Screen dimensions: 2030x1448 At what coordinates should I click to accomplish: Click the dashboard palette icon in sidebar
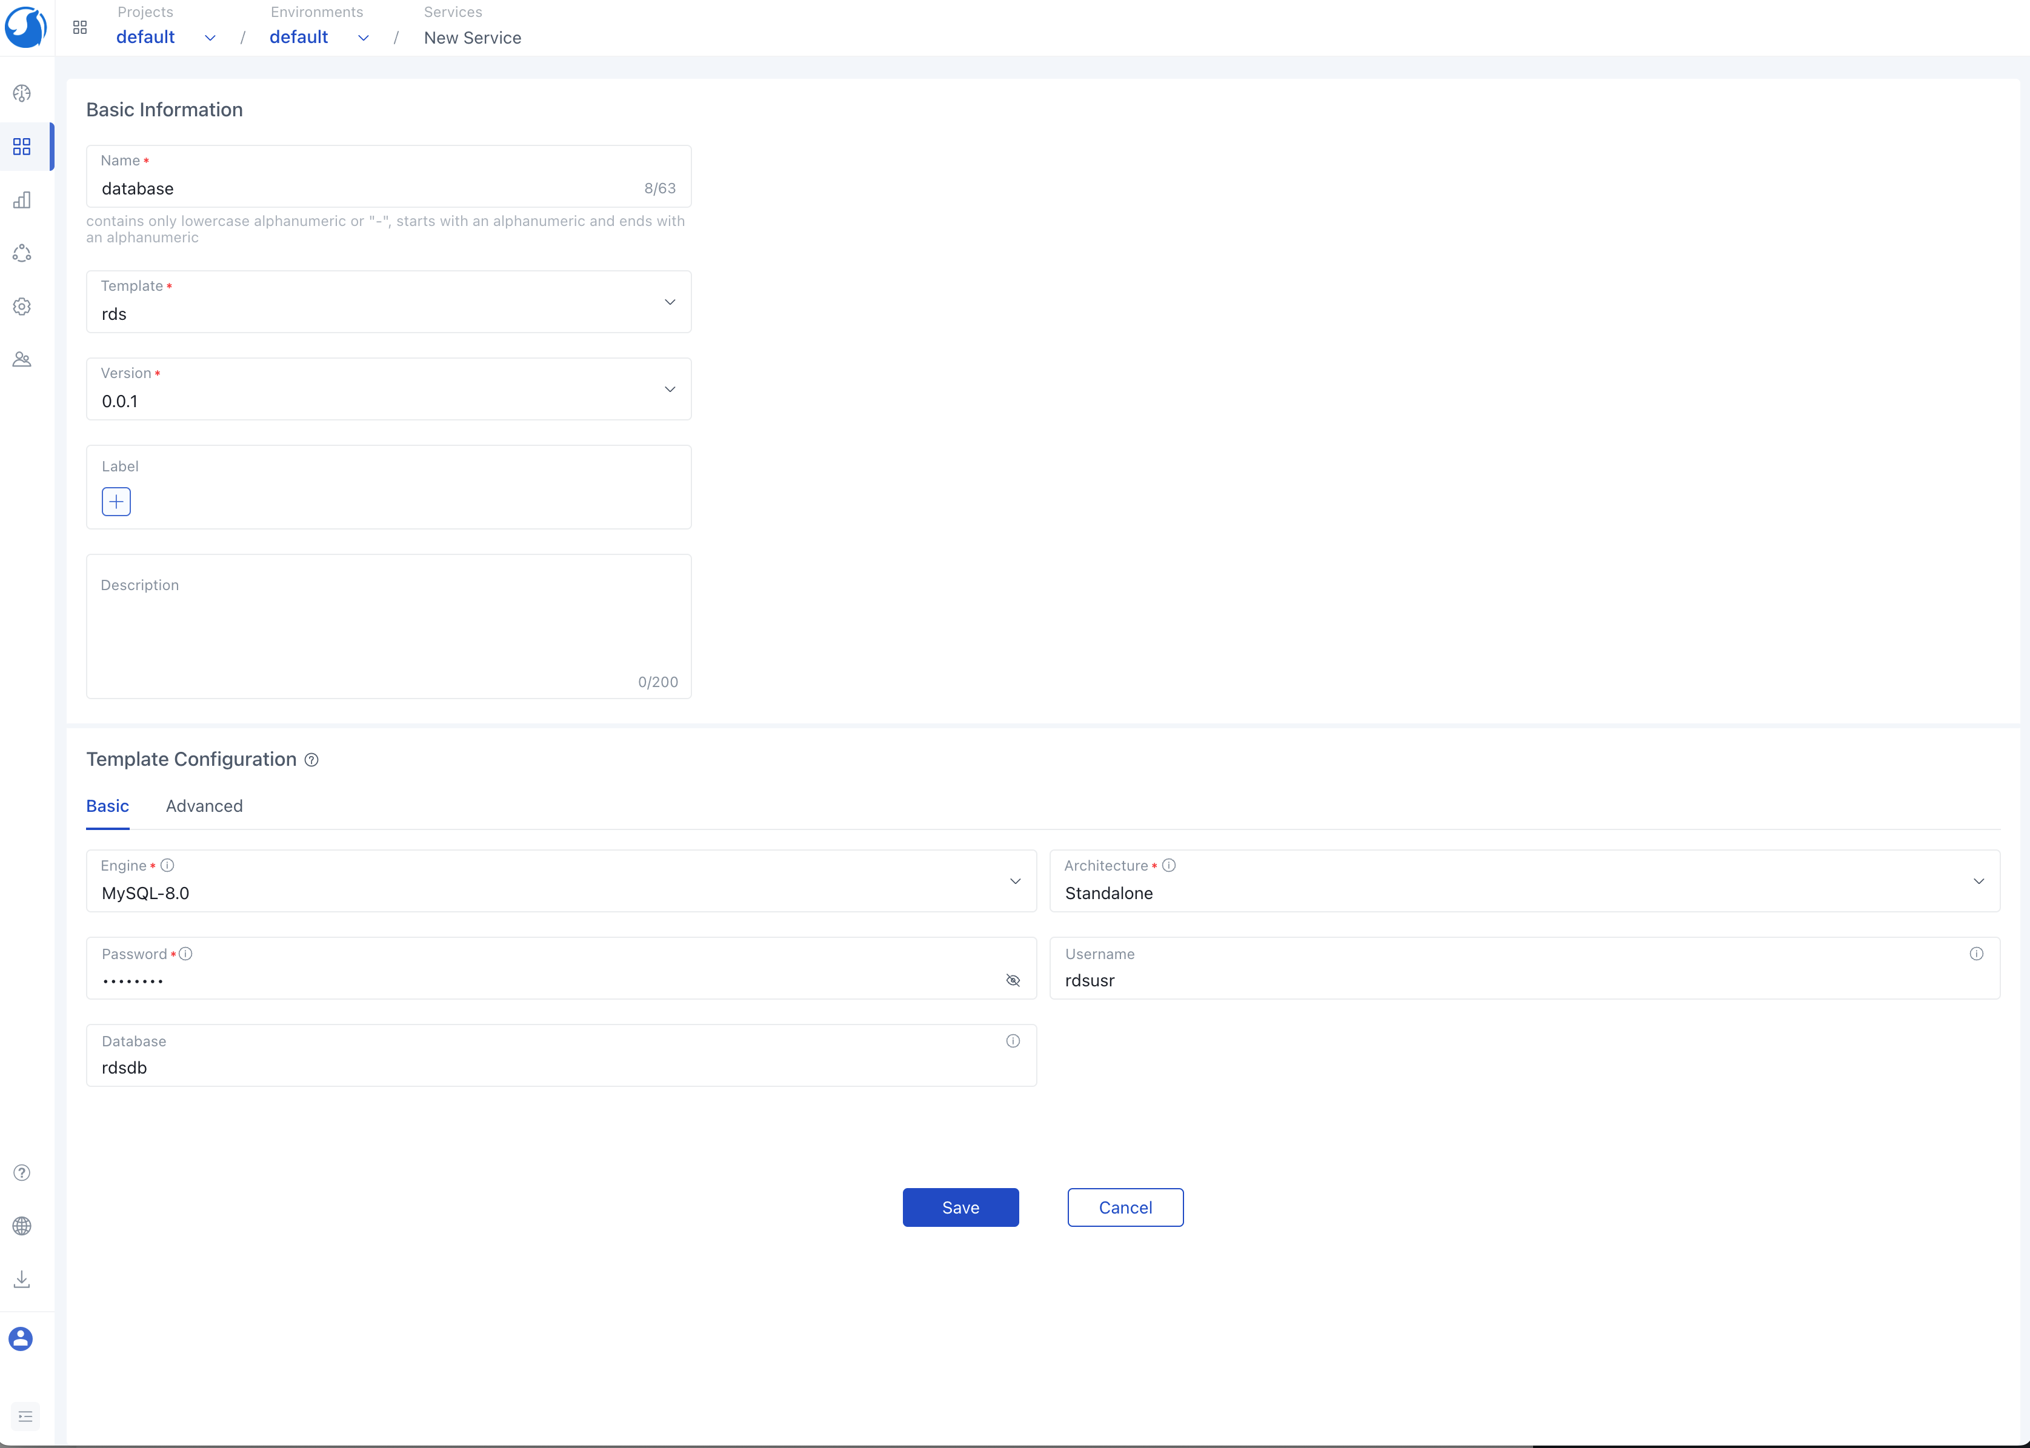(22, 94)
